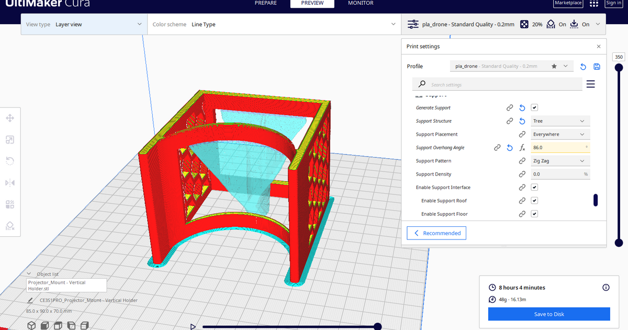
Task: Click Save to Disk button
Action: click(x=548, y=314)
